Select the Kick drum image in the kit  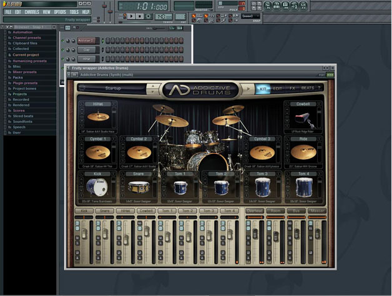pyautogui.click(x=97, y=187)
